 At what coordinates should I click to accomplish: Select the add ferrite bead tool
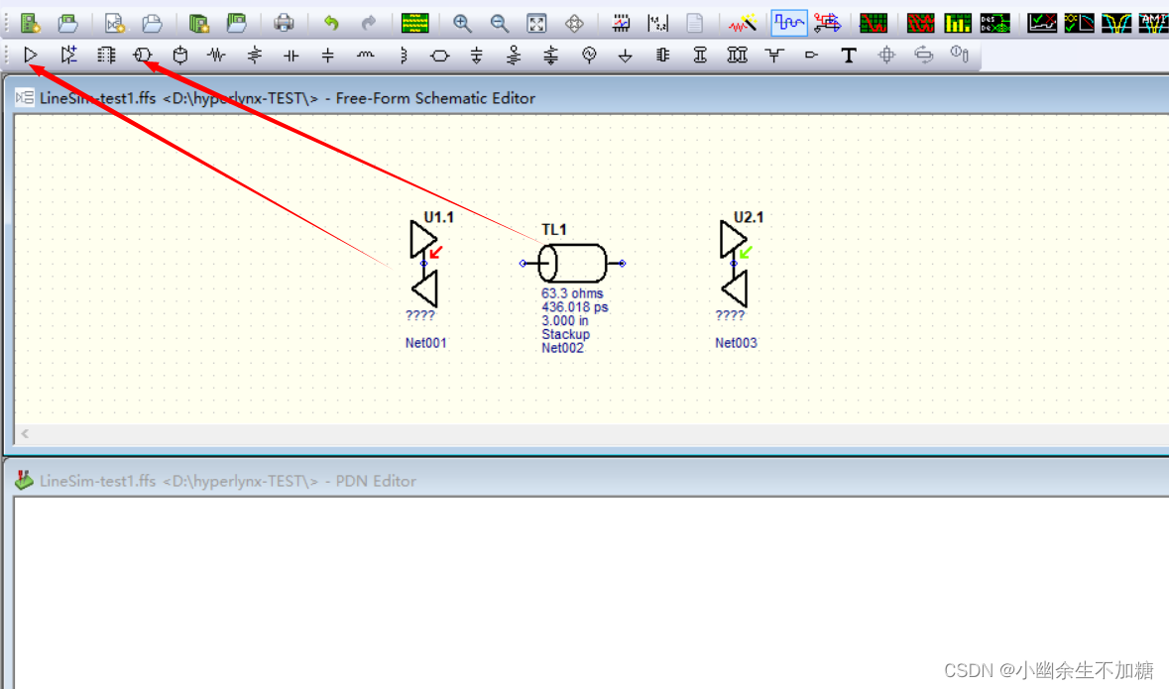click(x=440, y=56)
